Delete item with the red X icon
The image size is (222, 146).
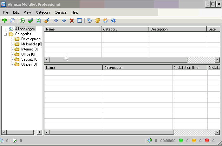pyautogui.click(x=72, y=21)
